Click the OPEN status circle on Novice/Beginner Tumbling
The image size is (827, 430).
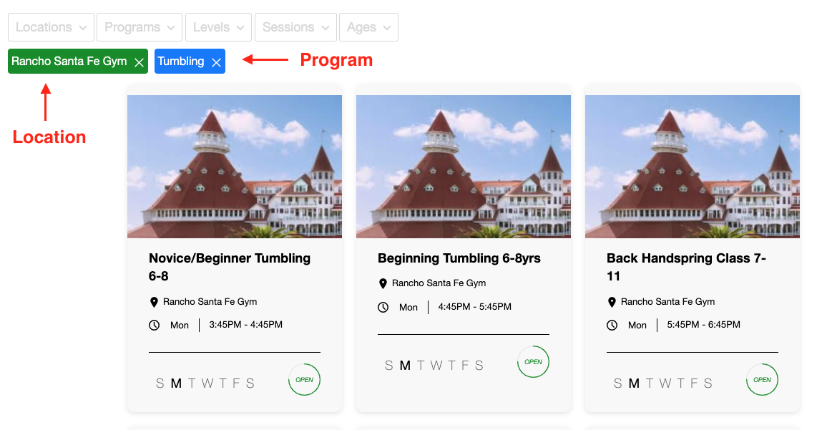(x=304, y=380)
